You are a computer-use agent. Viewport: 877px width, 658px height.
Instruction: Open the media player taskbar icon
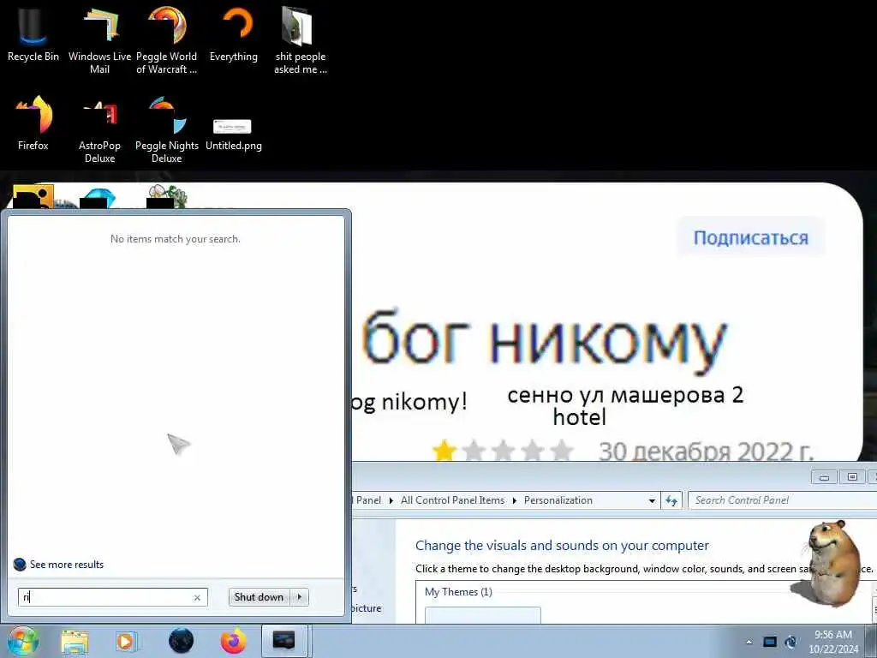coord(126,641)
